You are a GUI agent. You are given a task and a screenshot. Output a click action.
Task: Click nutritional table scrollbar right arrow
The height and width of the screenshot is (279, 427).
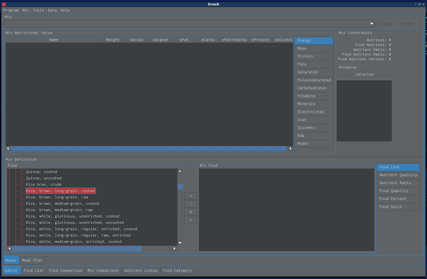[291, 149]
